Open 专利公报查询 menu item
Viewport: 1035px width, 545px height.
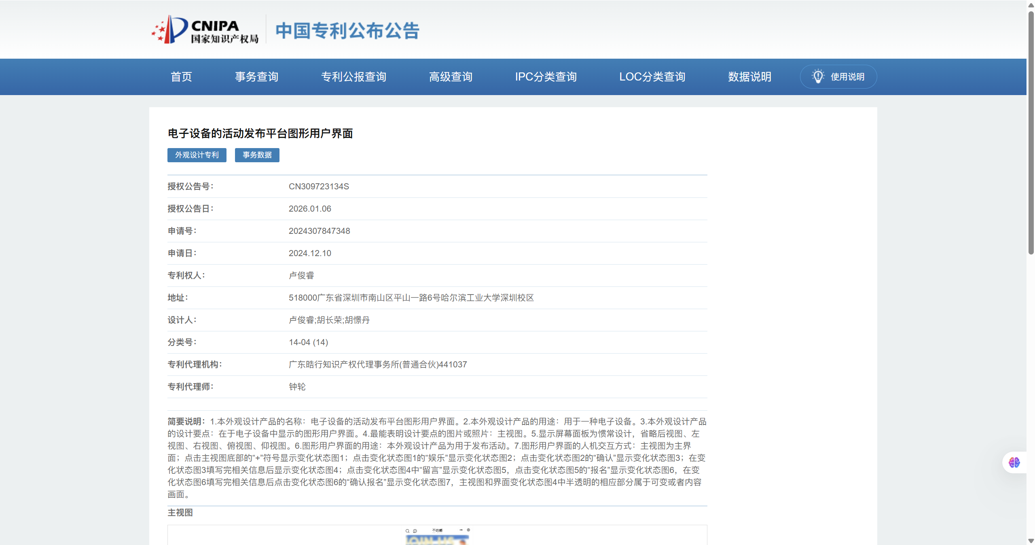(353, 77)
